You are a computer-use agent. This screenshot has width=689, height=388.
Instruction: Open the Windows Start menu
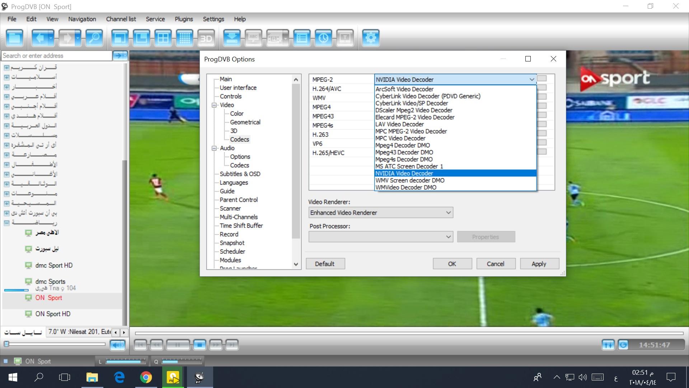13,377
